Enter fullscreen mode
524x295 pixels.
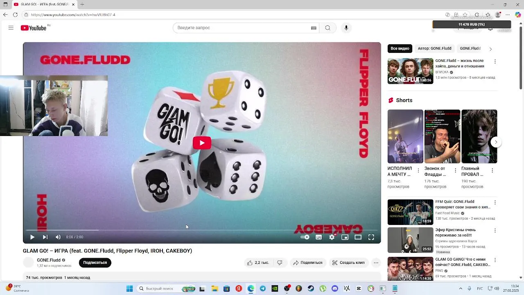pos(371,237)
